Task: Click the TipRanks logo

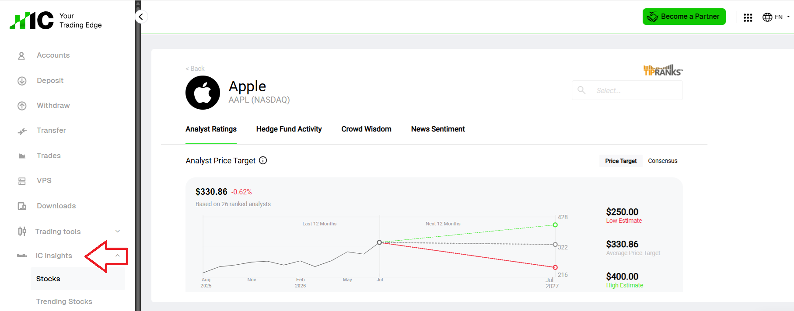Action: pos(663,70)
